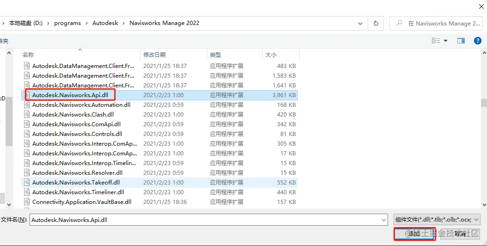Screen dimensions: 487x246
Task: Select Autodesk.Navisworks.Timeliner.dll file name
Action: (x=78, y=192)
